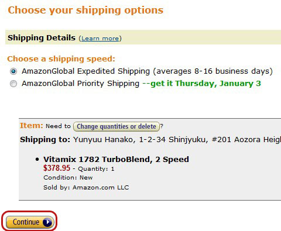Click the Condition: New text
This screenshot has width=281, height=231.
(x=68, y=178)
